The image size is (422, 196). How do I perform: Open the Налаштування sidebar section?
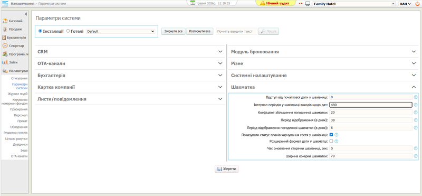(15, 71)
